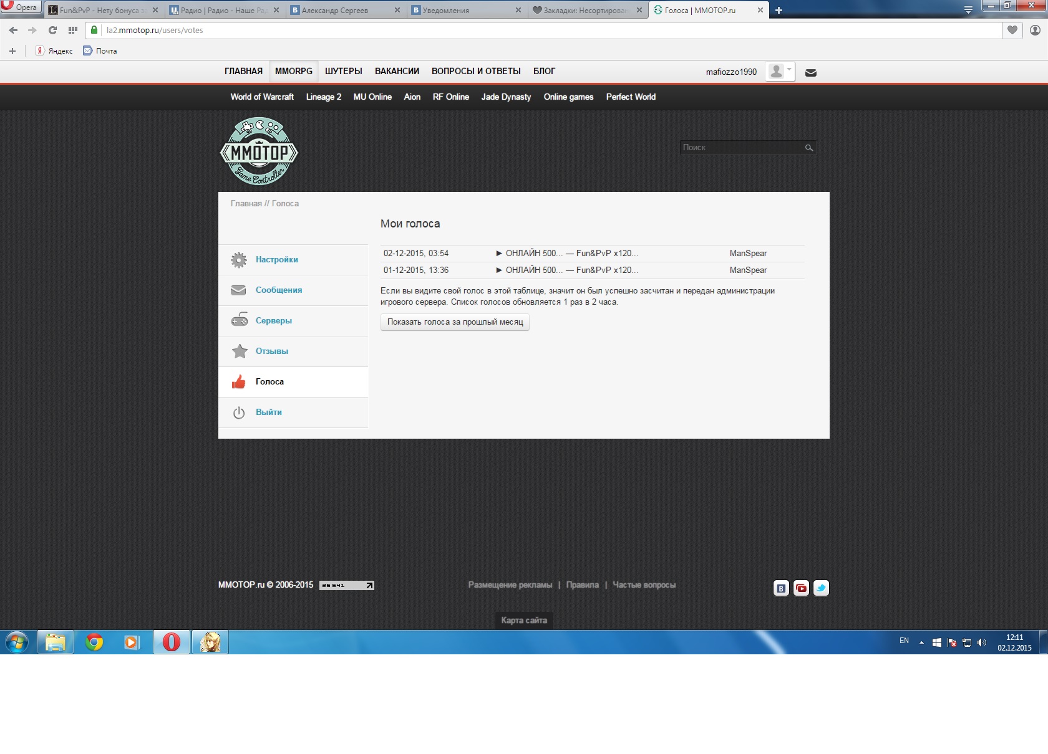1048x754 pixels.
Task: Open Настройки in the sidebar
Action: 276,260
